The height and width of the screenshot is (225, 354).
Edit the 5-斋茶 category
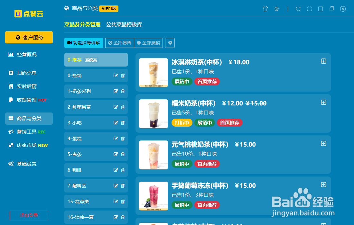pos(116,154)
